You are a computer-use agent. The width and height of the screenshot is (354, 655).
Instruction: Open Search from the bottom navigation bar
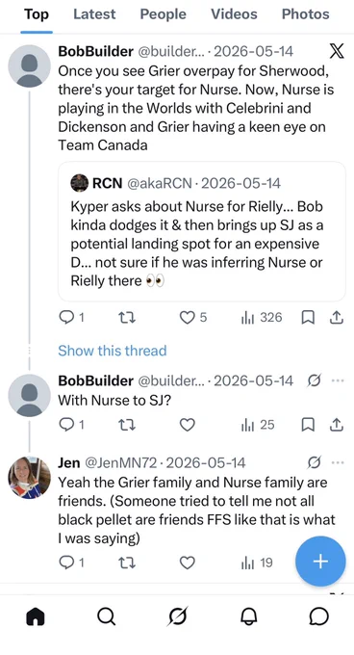[x=107, y=616]
